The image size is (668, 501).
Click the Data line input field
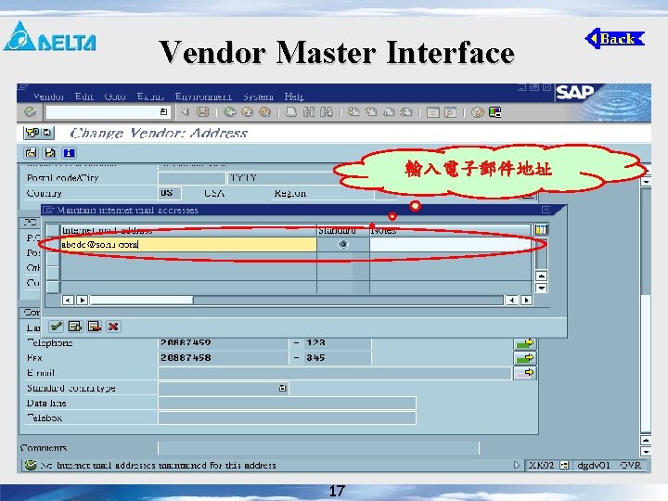287,403
